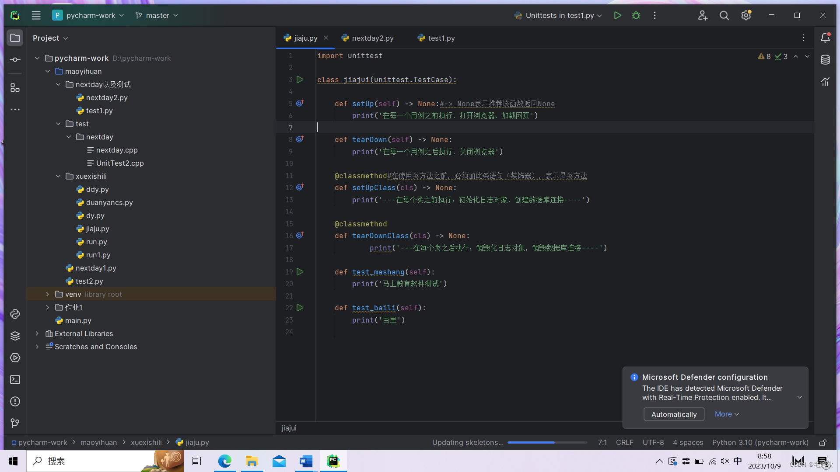Image resolution: width=840 pixels, height=472 pixels.
Task: Switch to the nextday2.py editor tab
Action: click(372, 38)
